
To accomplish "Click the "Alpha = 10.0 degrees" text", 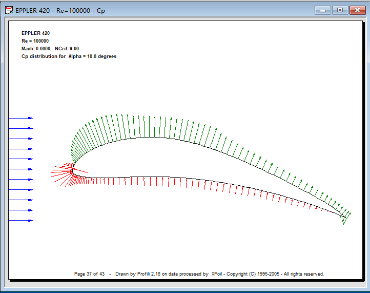I will 92,56.
